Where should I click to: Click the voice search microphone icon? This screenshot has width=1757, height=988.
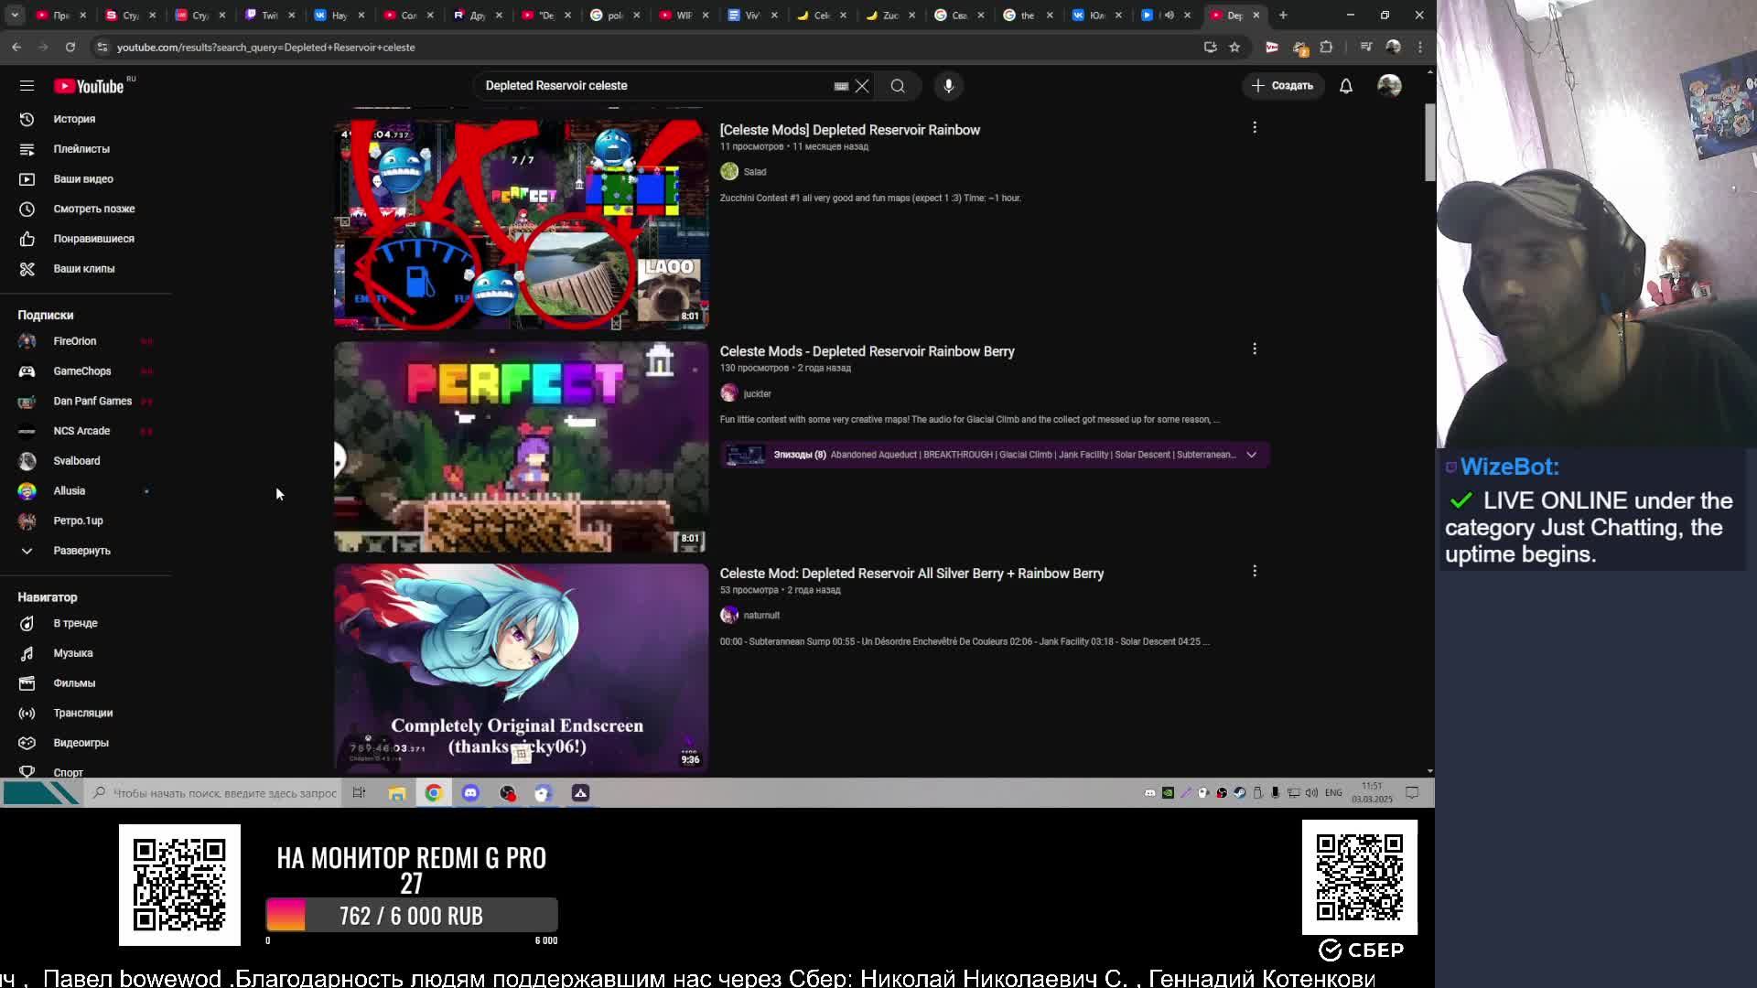[948, 85]
